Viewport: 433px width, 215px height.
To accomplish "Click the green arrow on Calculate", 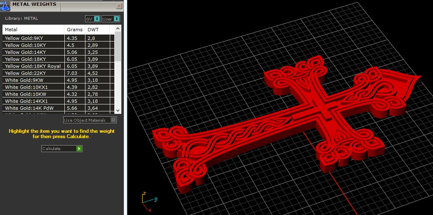I will click(x=79, y=148).
